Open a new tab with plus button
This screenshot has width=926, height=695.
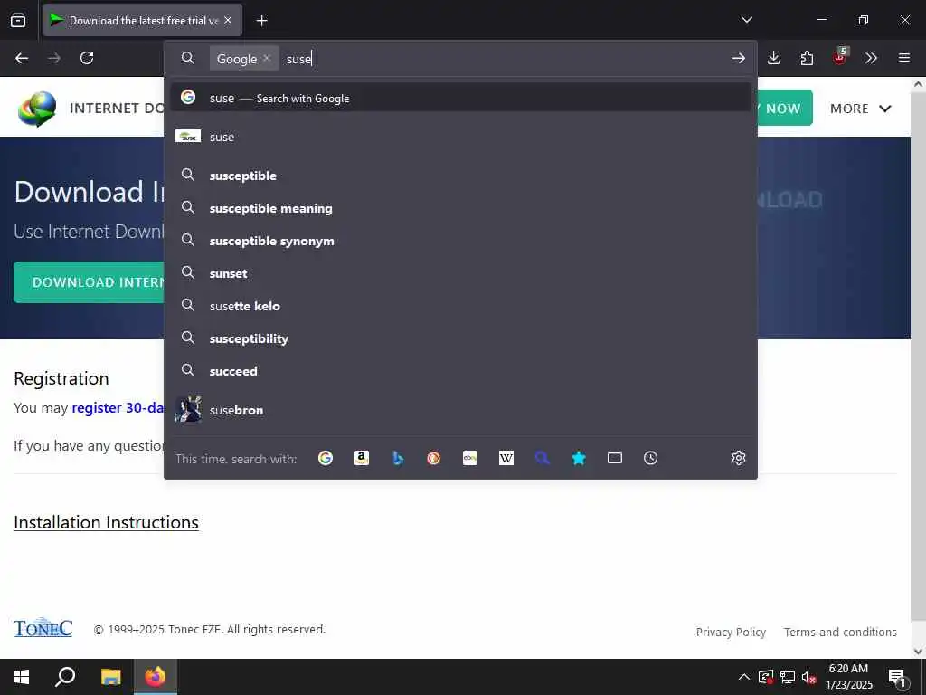[x=261, y=21]
